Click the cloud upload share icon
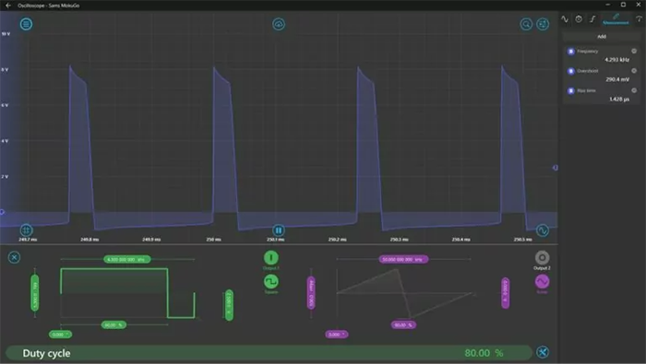This screenshot has width=646, height=364. tap(279, 24)
